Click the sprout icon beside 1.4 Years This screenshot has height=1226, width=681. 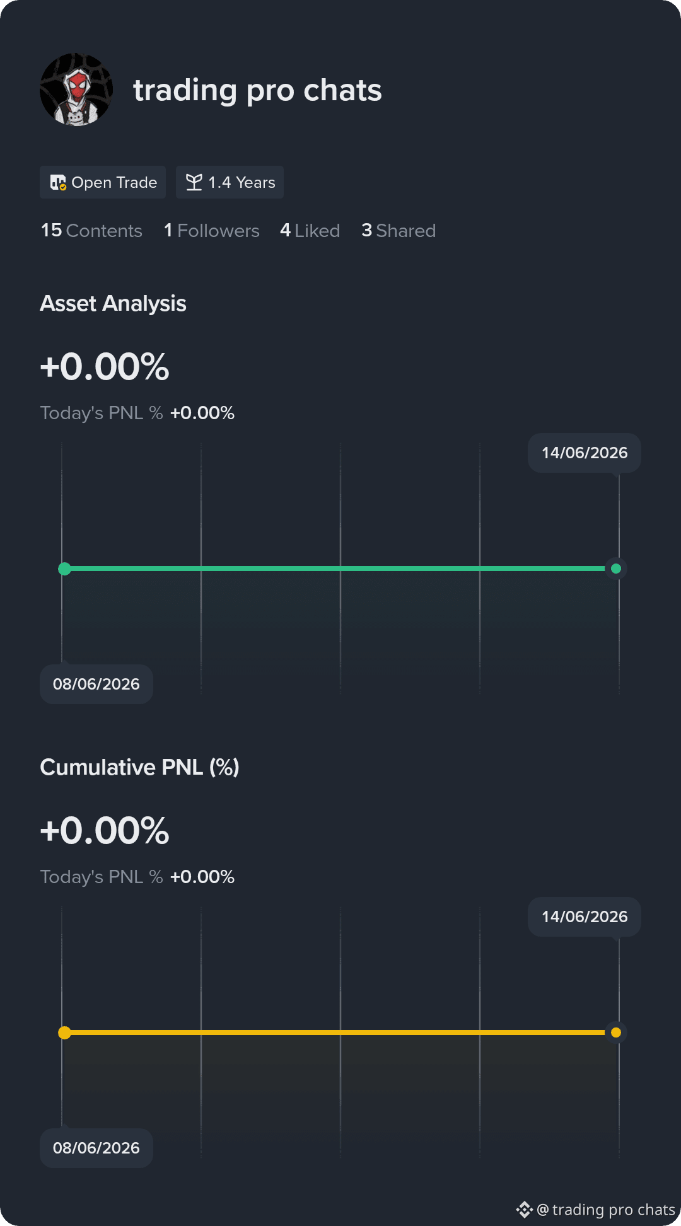194,182
